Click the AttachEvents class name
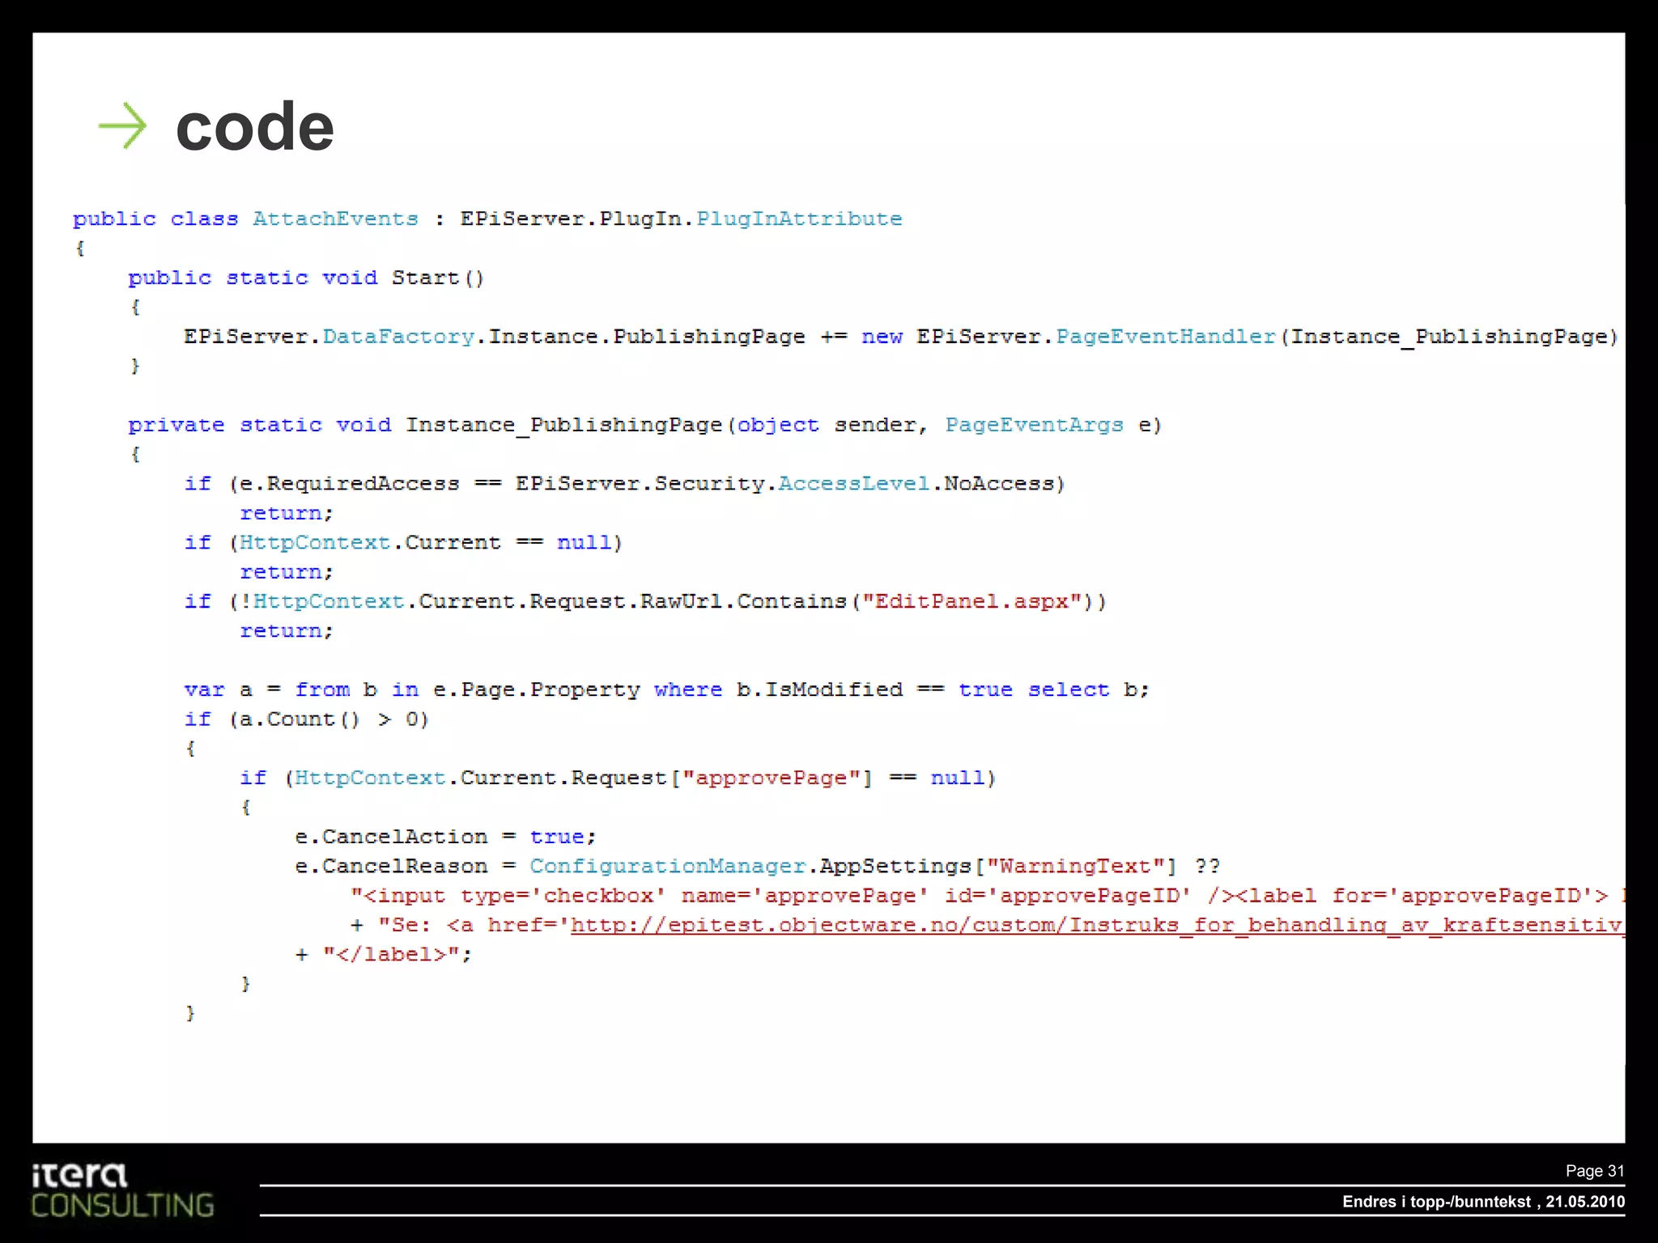Viewport: 1658px width, 1243px height. pos(335,218)
